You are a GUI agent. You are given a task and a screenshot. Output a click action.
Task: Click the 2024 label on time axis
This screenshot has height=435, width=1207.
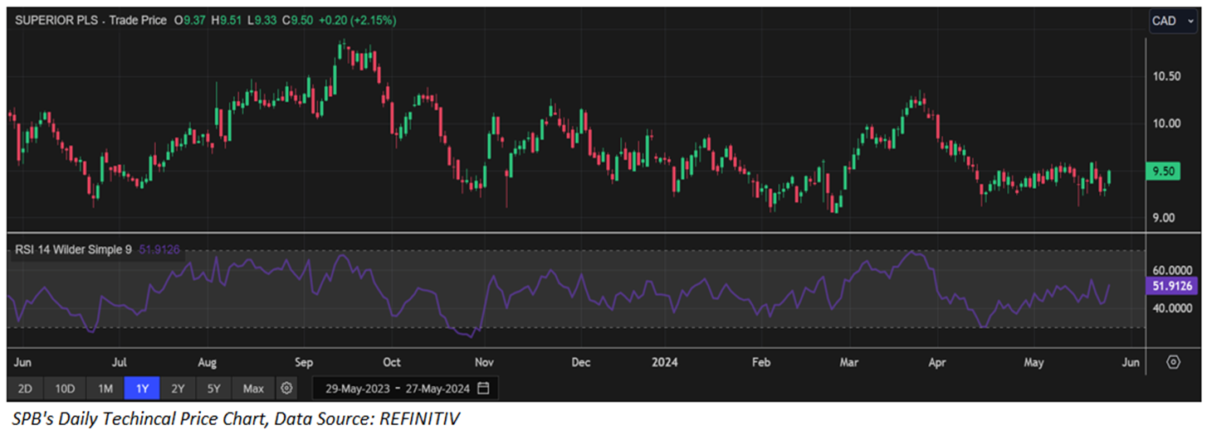tap(665, 362)
